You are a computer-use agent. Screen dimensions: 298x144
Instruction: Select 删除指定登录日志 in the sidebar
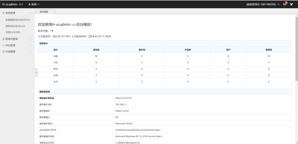pos(15,26)
